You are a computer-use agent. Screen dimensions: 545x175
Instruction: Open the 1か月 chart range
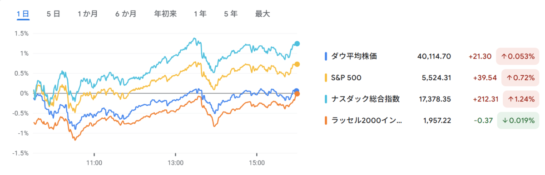(88, 14)
